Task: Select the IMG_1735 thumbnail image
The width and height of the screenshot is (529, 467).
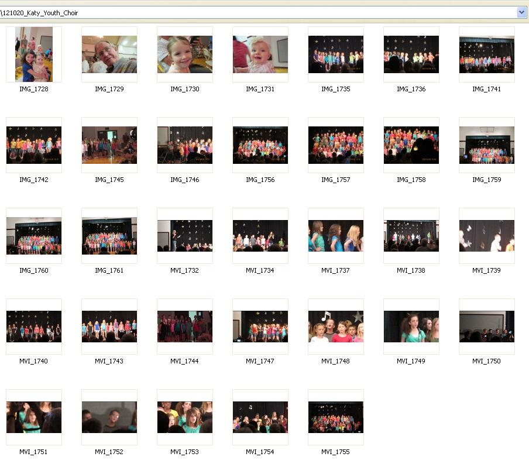Action: [x=336, y=54]
